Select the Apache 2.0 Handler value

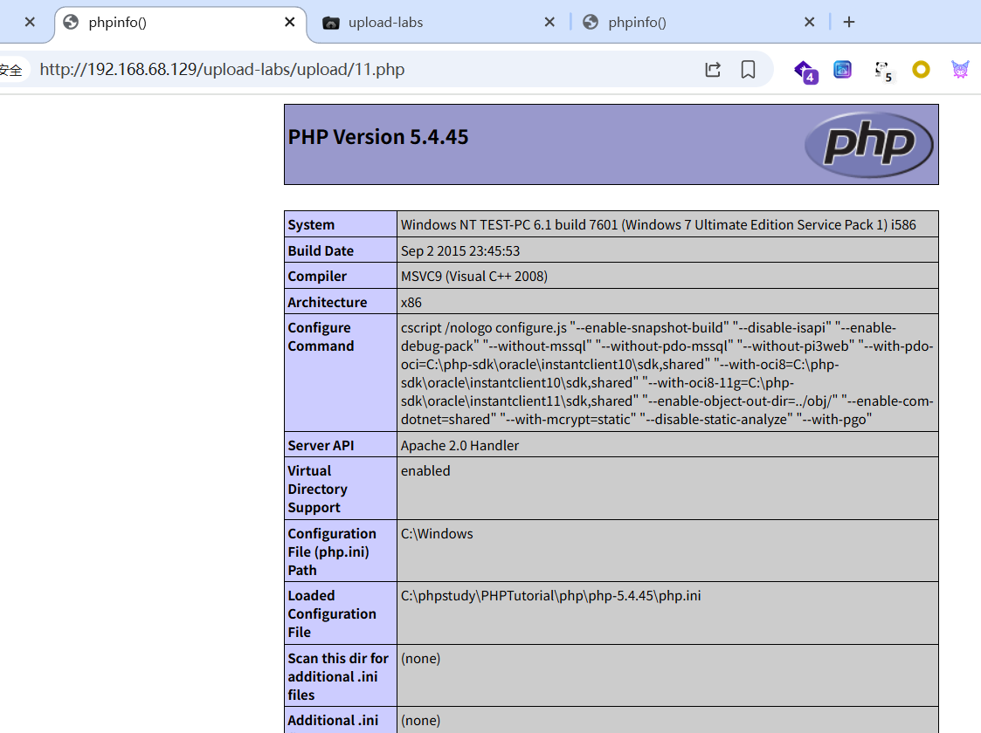(459, 446)
